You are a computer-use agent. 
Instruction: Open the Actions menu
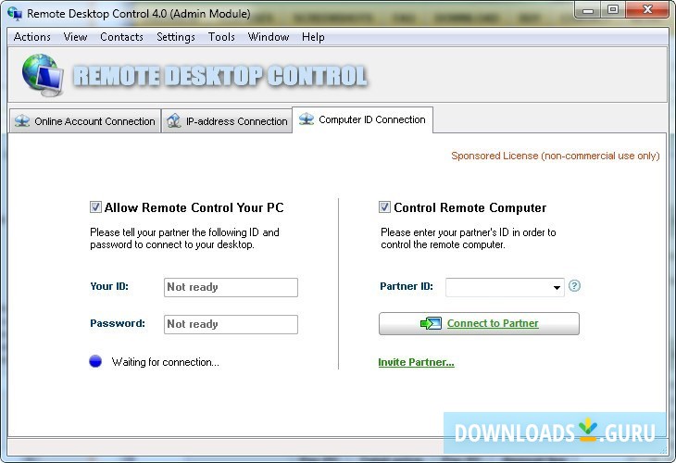(31, 37)
